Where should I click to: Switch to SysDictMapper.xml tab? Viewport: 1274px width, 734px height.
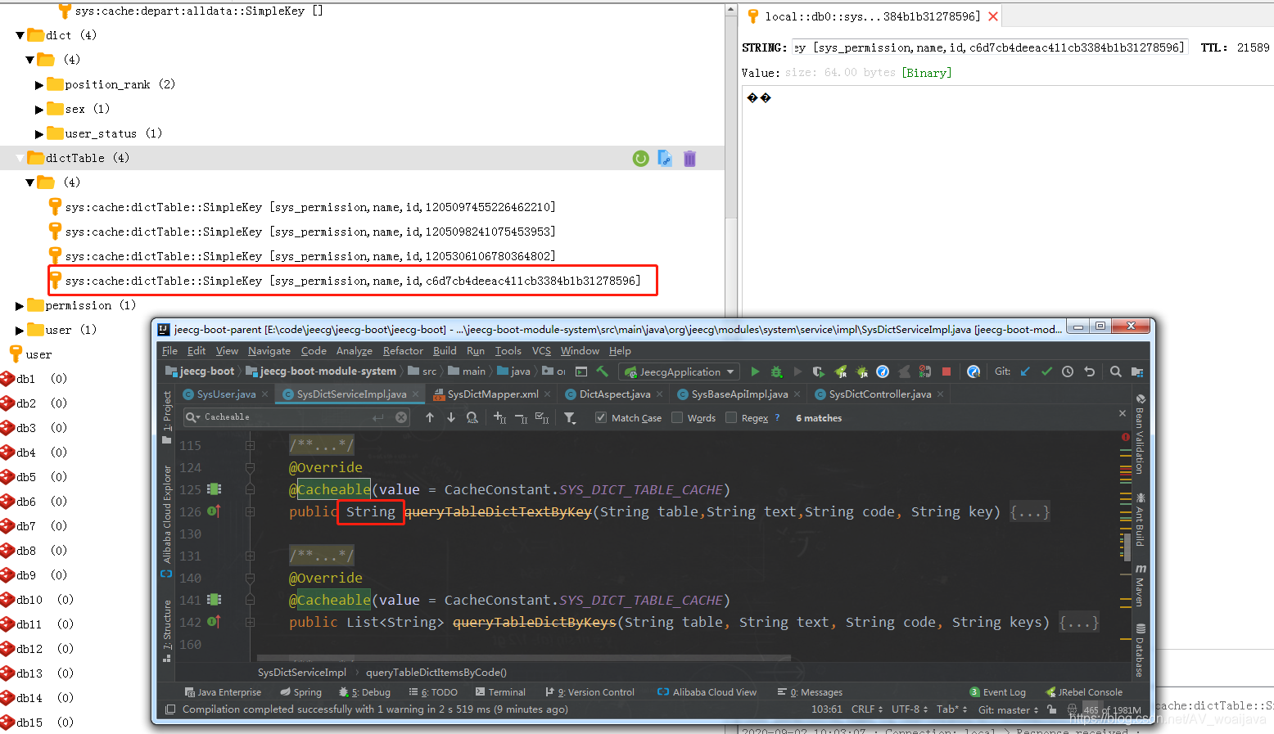tap(493, 394)
